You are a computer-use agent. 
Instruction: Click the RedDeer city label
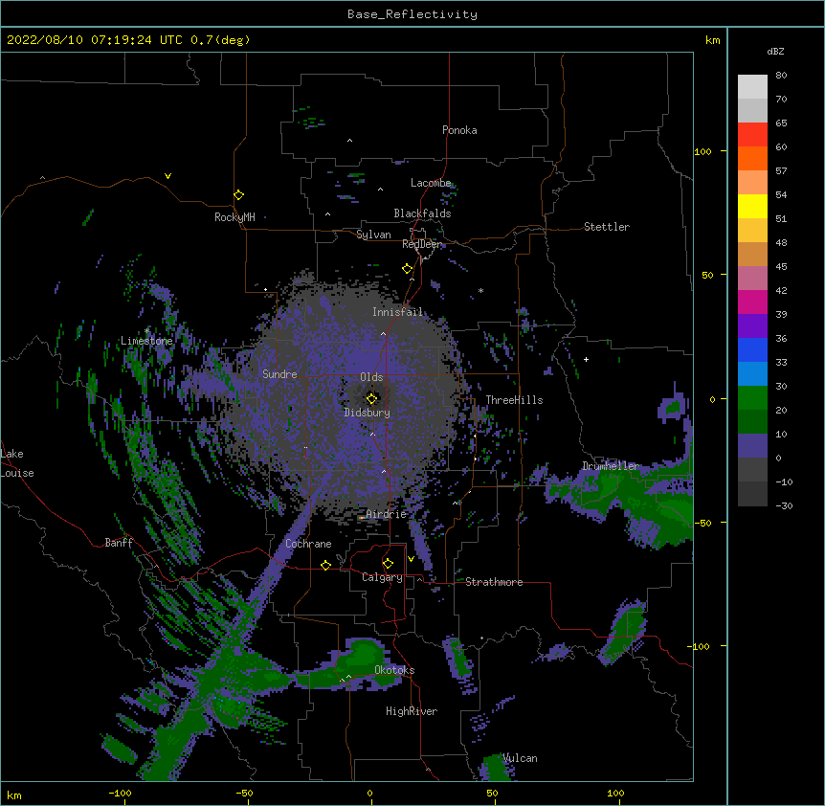[x=421, y=244]
